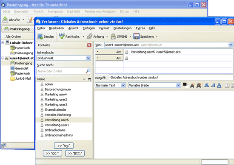The height and width of the screenshot is (165, 234).
Task: Open Extras menu in compose window
Action: pyautogui.click(x=140, y=28)
